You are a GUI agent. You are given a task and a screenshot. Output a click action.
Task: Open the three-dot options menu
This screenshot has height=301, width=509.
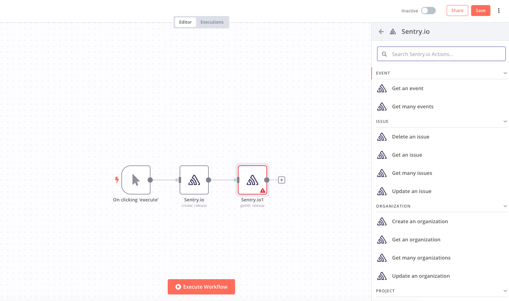[x=499, y=11]
